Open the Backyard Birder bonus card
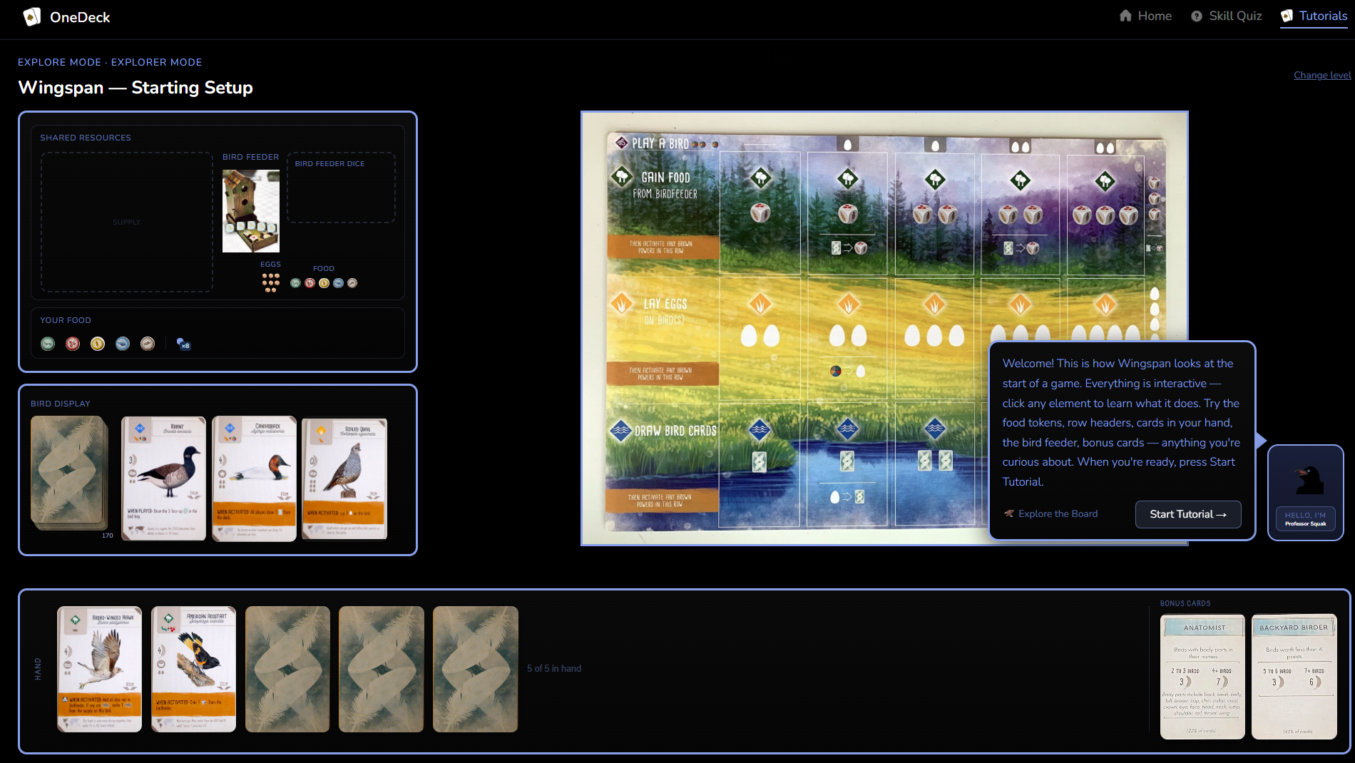Screen dimensions: 1355x763 click(x=1294, y=677)
